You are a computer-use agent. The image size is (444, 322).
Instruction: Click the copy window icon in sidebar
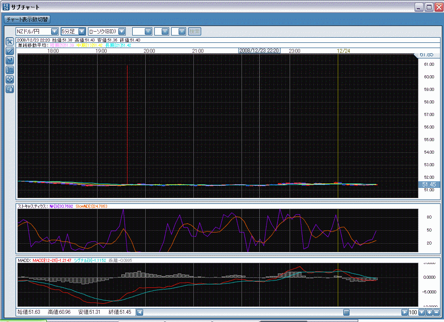click(10, 89)
